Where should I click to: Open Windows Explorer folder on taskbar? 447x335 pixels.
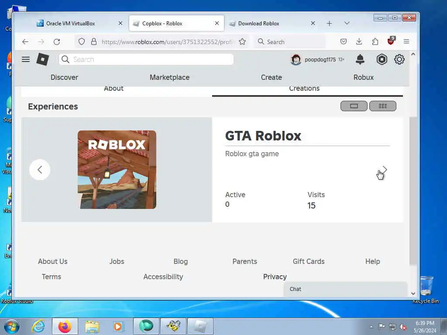(x=92, y=326)
